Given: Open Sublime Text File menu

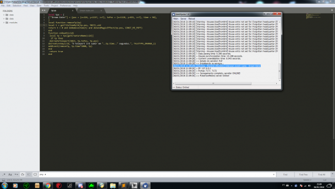Looking at the screenshot, I should pos(3,6).
